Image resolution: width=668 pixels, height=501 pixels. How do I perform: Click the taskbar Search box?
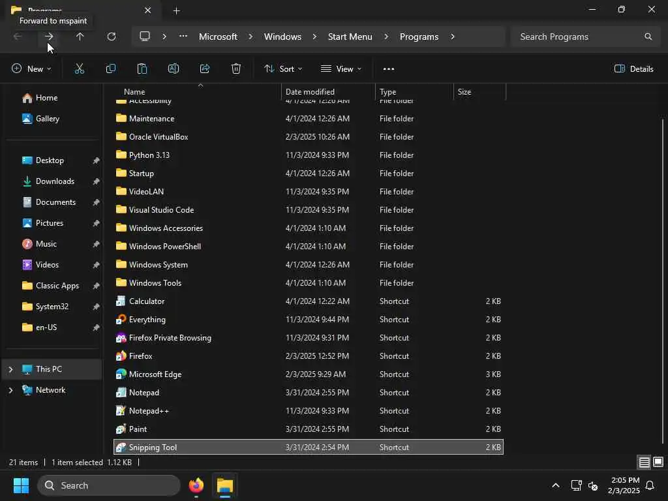click(x=109, y=485)
